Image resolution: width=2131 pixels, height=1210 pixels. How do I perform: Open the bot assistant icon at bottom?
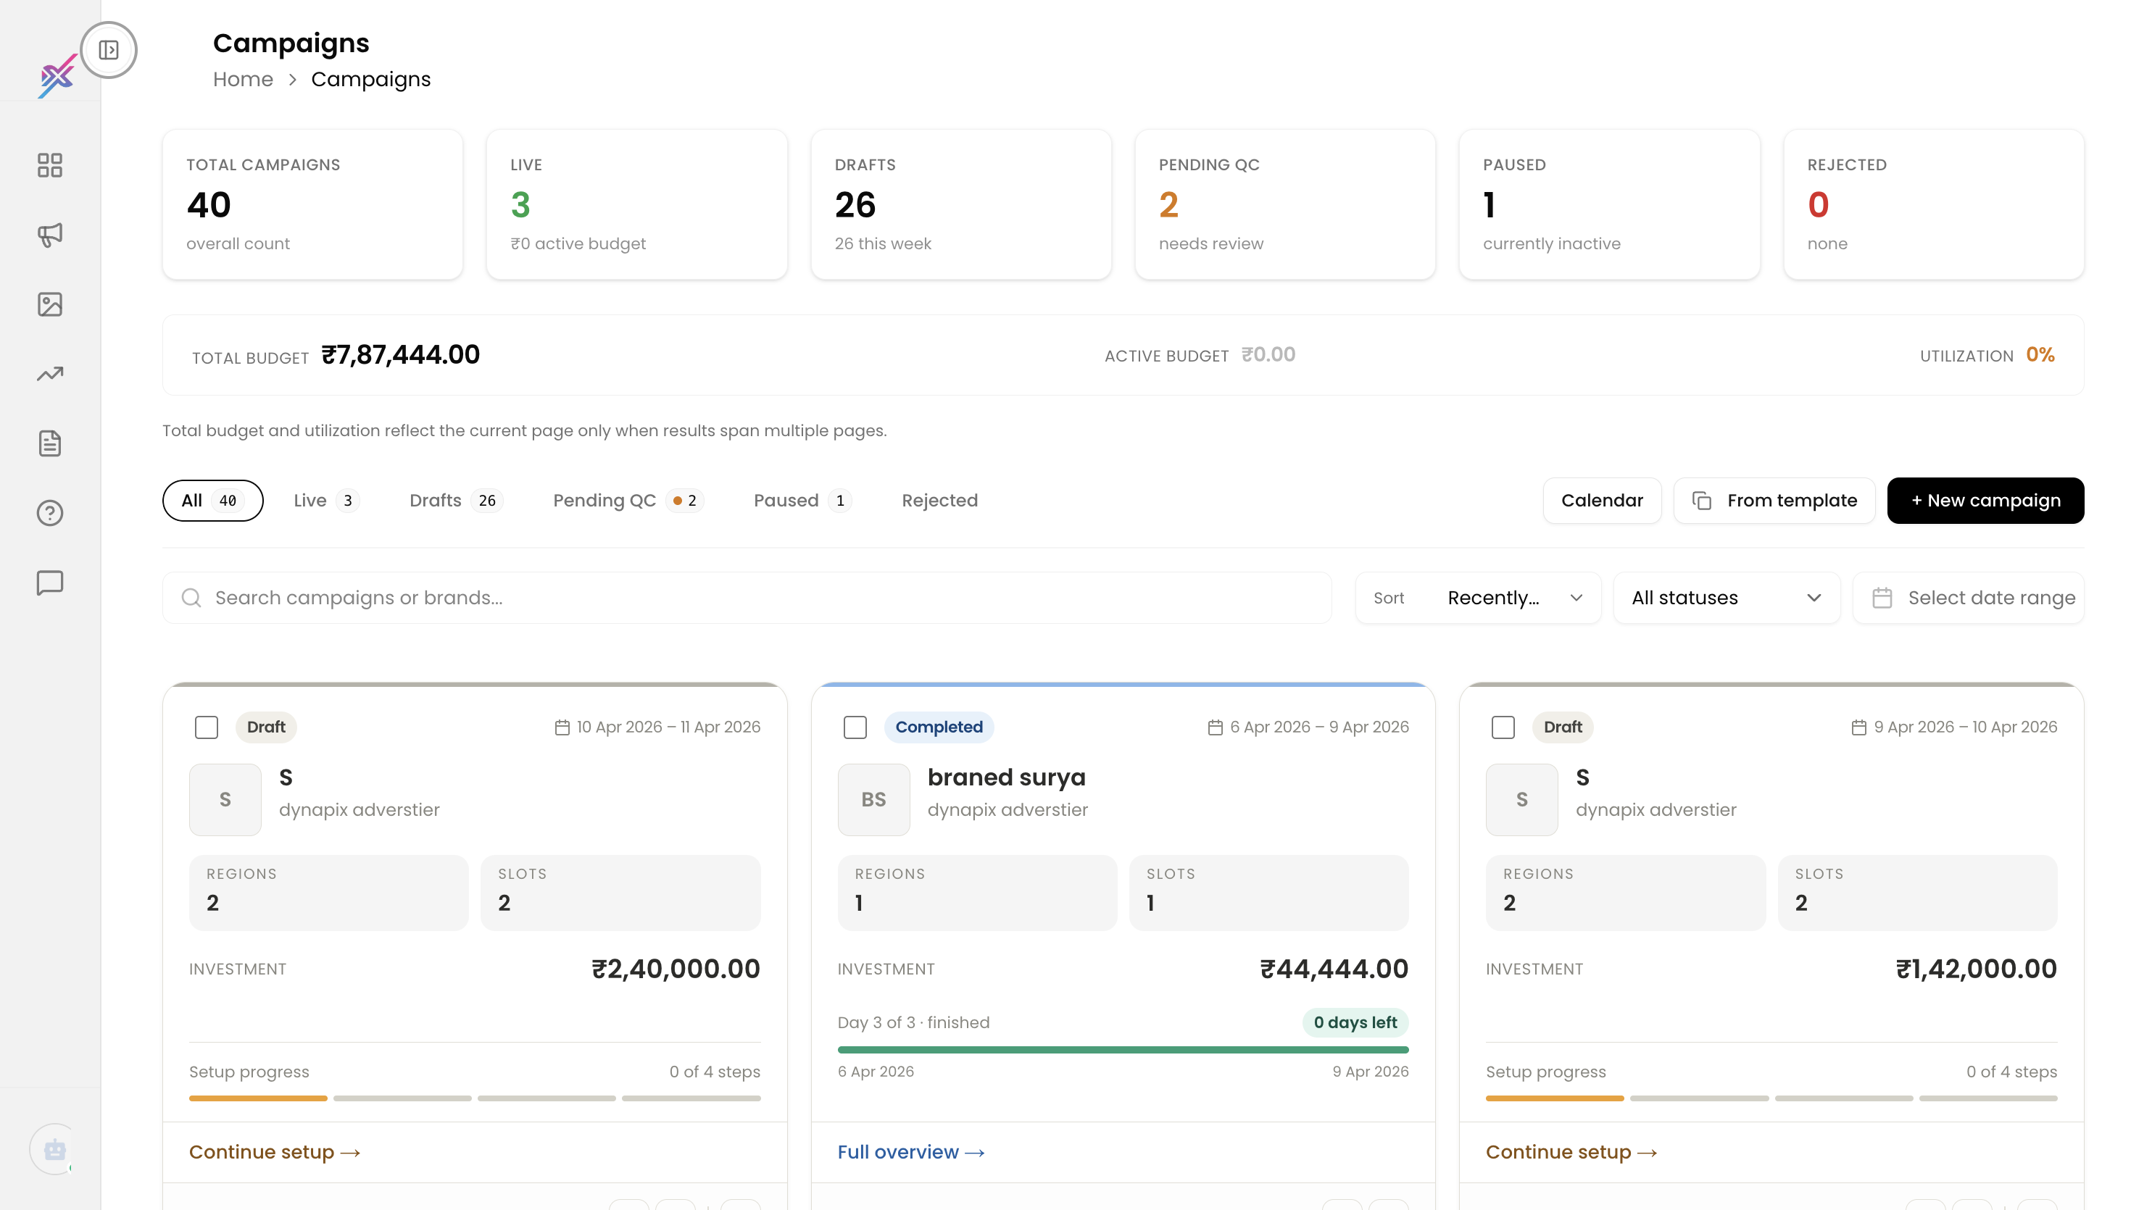pos(55,1149)
